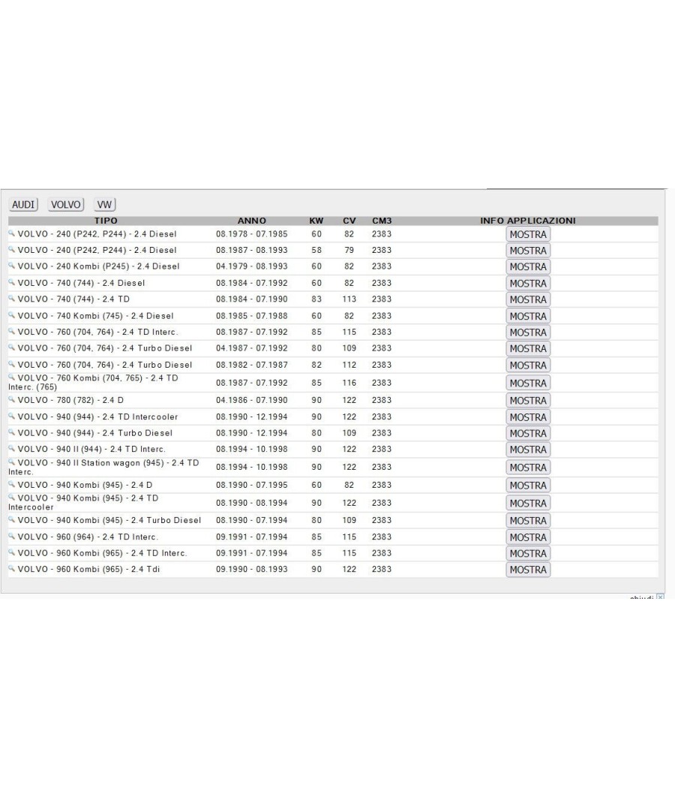The height and width of the screenshot is (788, 675).
Task: Click magnifier icon for 740 (744) 2.4 TD
Action: point(11,298)
